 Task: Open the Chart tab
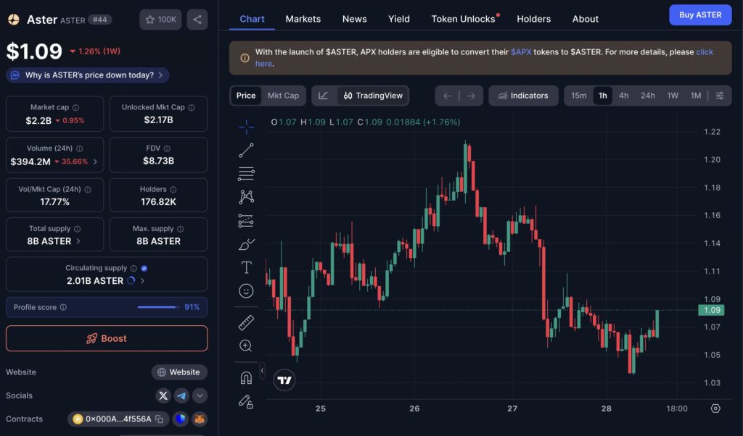pyautogui.click(x=252, y=19)
